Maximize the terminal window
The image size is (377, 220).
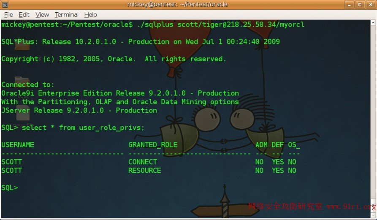click(x=360, y=5)
